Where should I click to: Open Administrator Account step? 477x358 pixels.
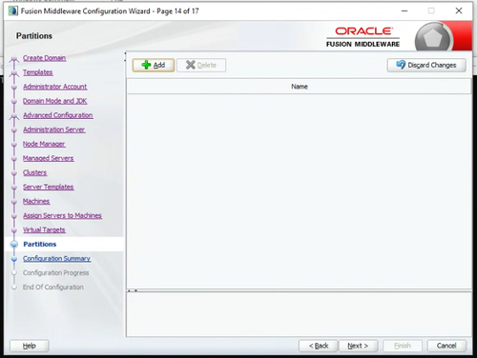[54, 87]
